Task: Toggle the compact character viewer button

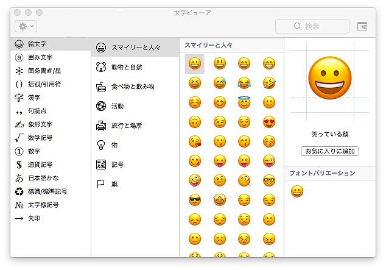Action: 362,26
